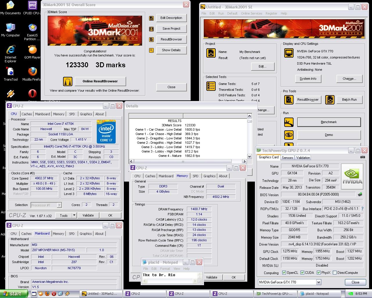Screen dimensions: 372x298
Task: Click the Project icon in 3DMark2001 window
Action: 211,53
